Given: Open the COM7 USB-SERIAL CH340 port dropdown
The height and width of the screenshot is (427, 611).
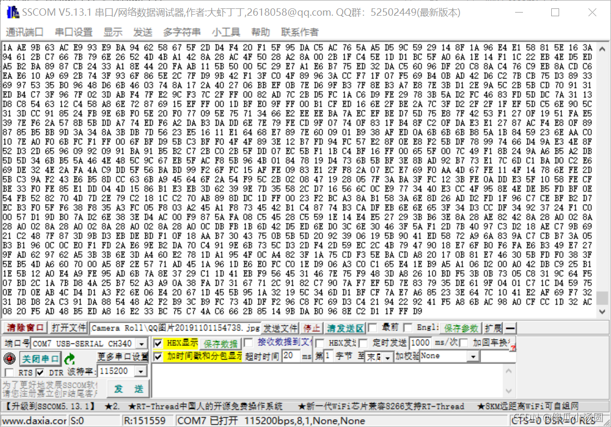Looking at the screenshot, I should point(142,344).
